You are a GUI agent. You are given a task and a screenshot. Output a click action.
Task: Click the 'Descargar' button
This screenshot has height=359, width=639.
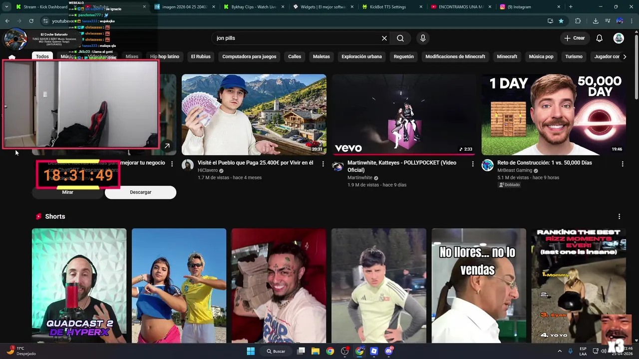tap(140, 192)
